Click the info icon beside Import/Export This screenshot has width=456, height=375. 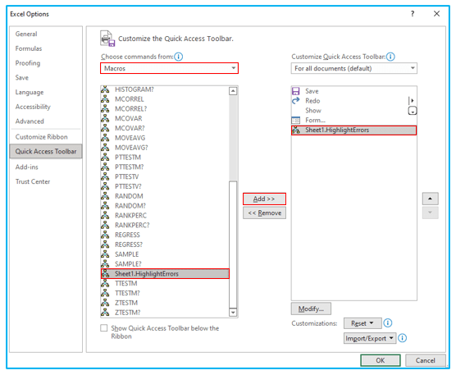[x=402, y=338]
